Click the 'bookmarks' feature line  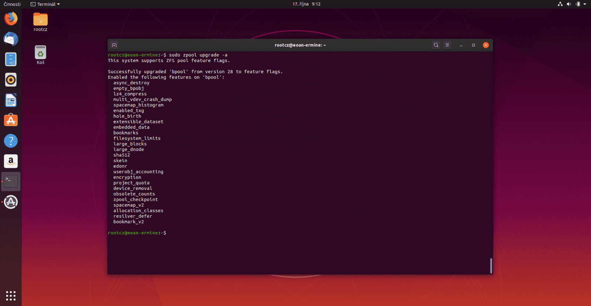126,133
